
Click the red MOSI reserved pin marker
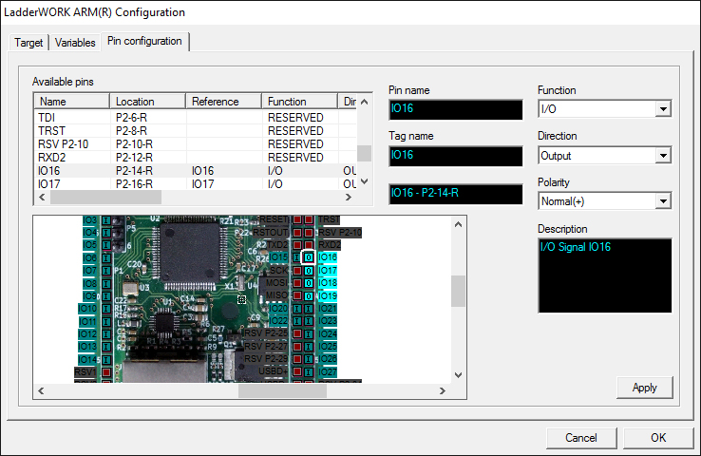(x=296, y=283)
